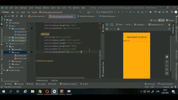Open the app run configuration dropdown

click(89, 12)
